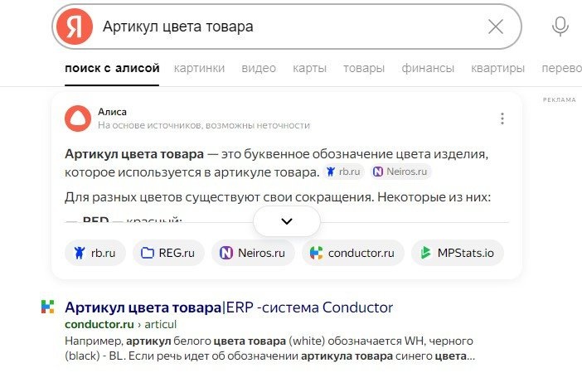Go to the квартиры tab
Screen dimensions: 582x392
pyautogui.click(x=497, y=68)
